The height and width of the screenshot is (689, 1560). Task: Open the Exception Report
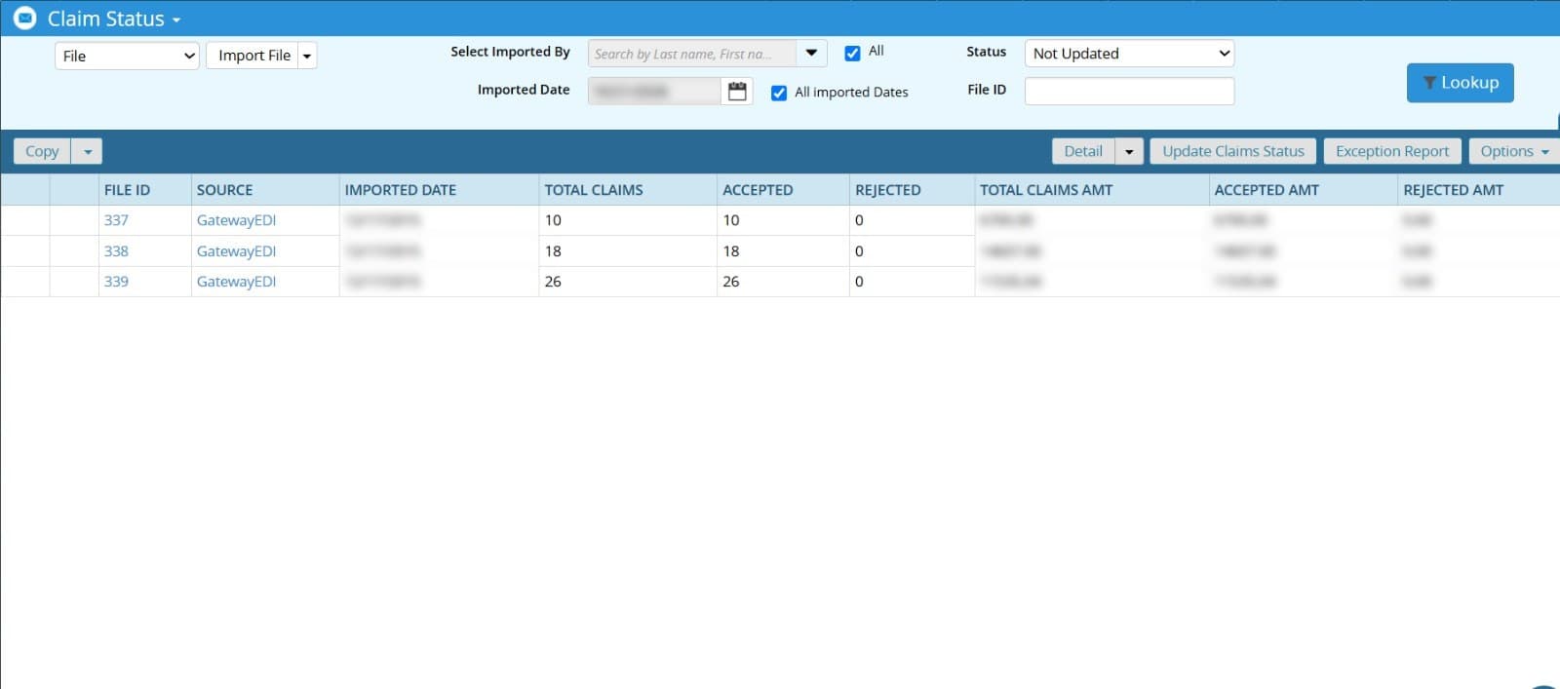(1392, 151)
